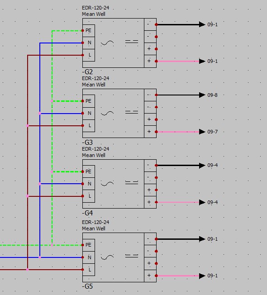Image resolution: width=267 pixels, height=295 pixels.
Task: Click G5 top minus output arrow
Action: point(202,239)
